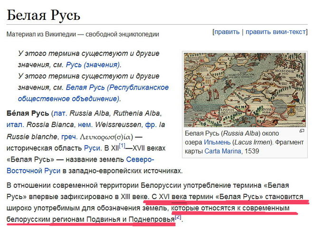Click the 'править' edit link
313x227 pixels.
point(227,32)
